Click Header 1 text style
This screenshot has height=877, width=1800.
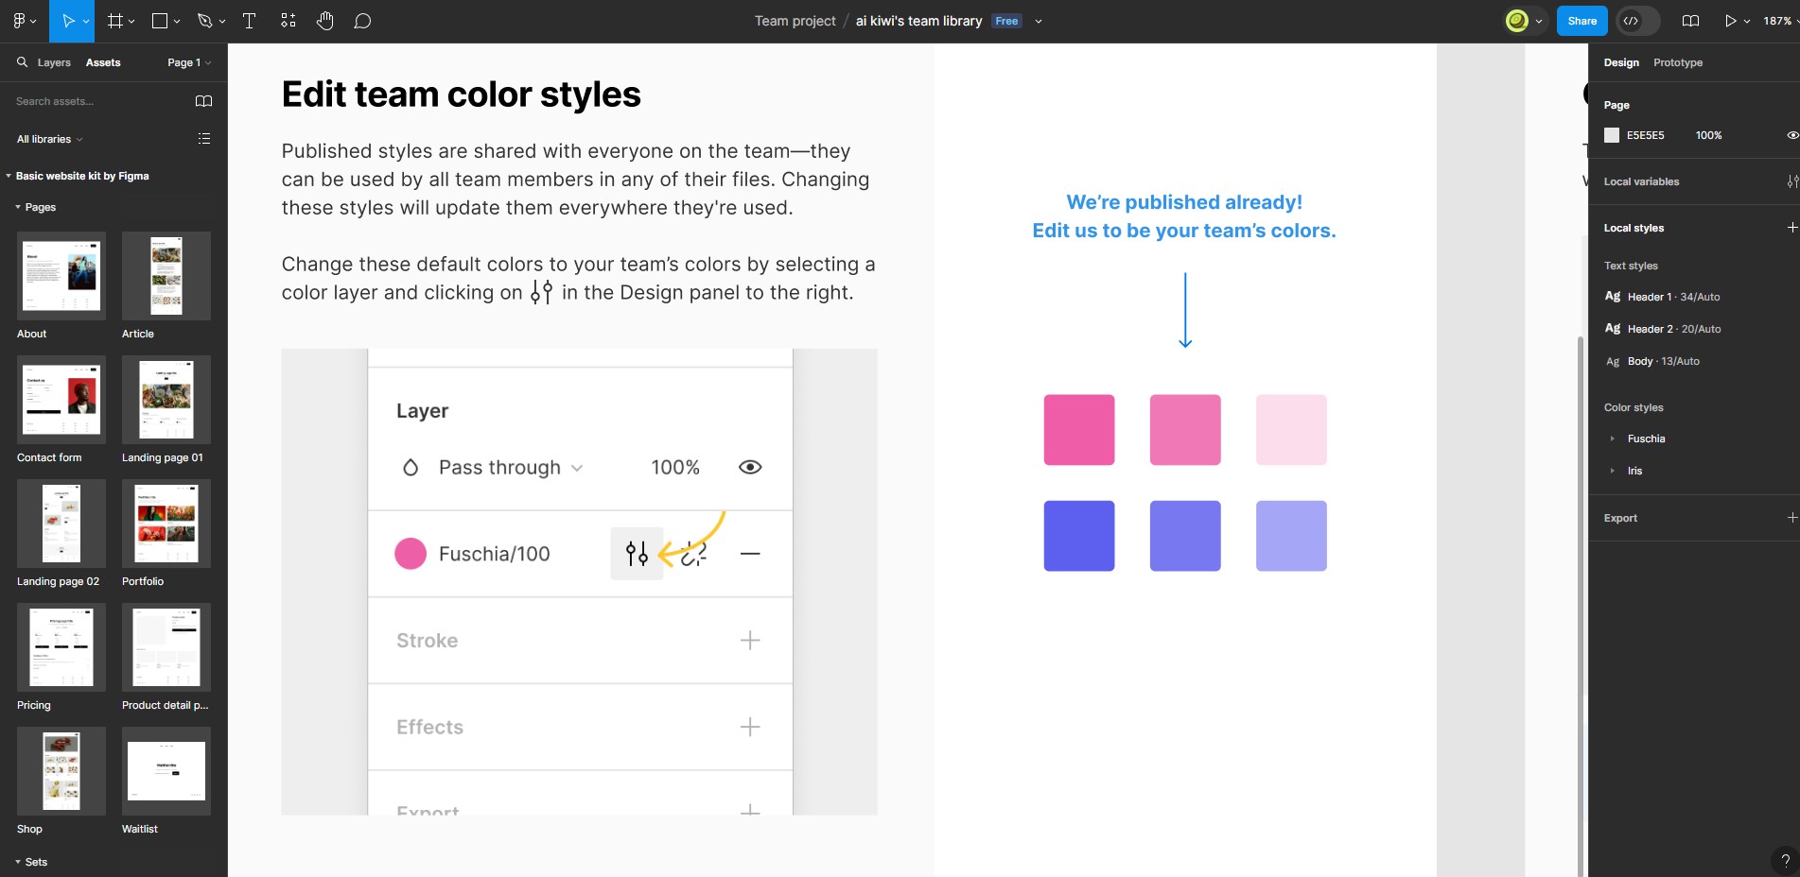point(1664,297)
